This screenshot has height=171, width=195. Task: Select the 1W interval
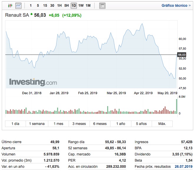[81, 6]
